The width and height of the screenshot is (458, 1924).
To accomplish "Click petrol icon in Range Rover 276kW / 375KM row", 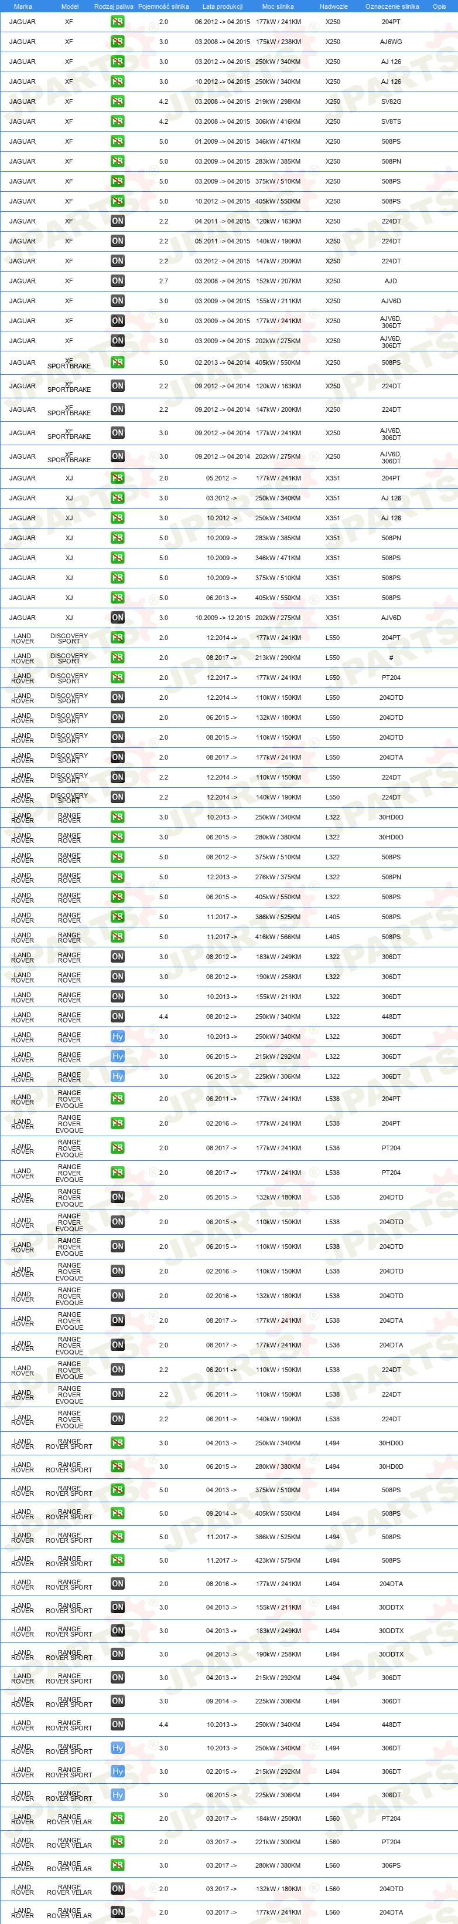I will pyautogui.click(x=117, y=877).
